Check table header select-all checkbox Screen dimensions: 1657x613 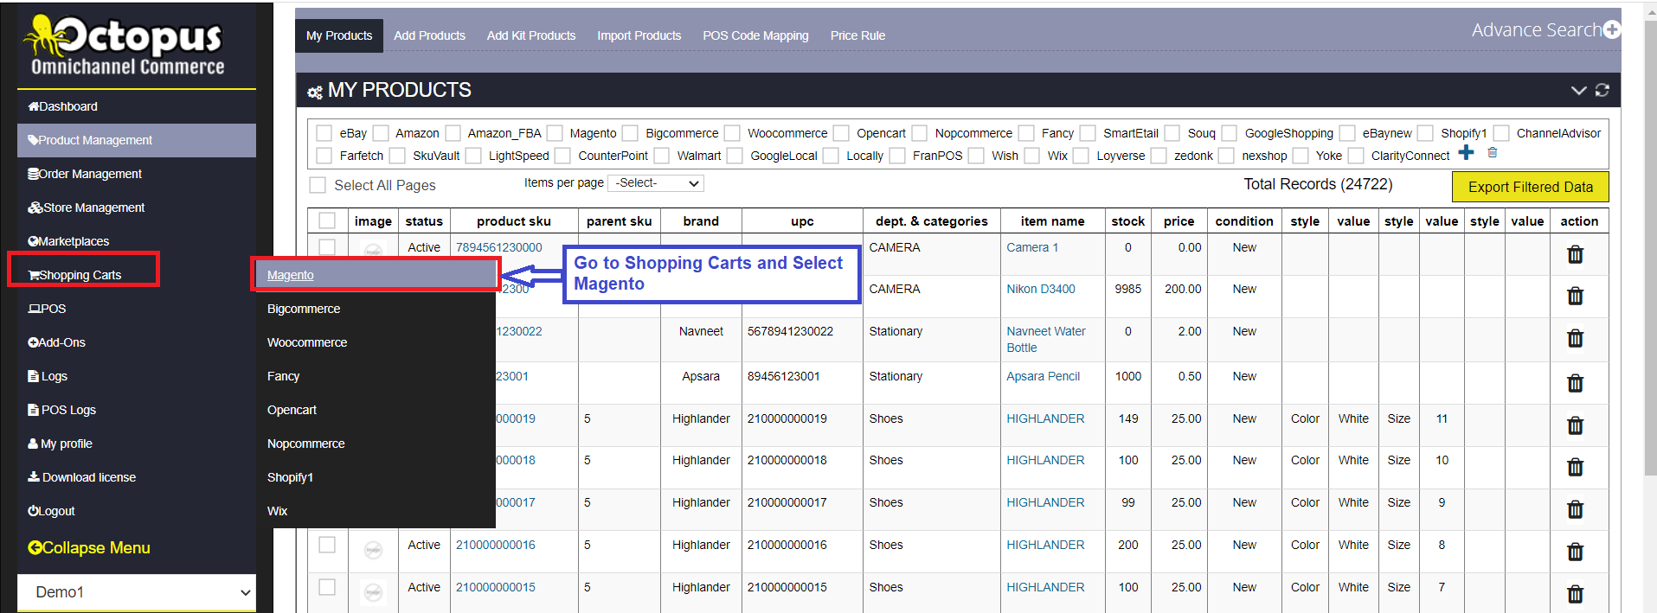pyautogui.click(x=327, y=220)
